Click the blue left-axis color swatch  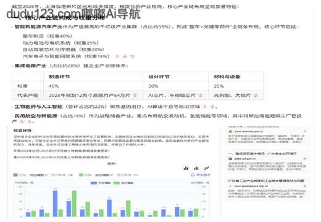[x=15, y=175]
